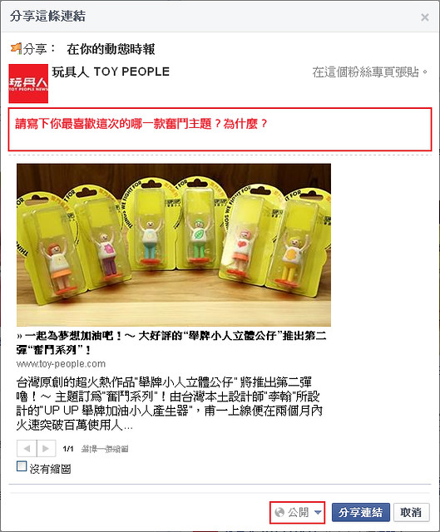
Task: Click the 玩具人 TOY PEOPLE page name
Action: tap(111, 72)
